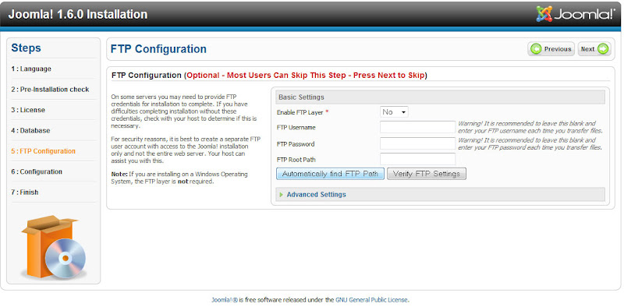Click Verify FTP Settings button

pyautogui.click(x=426, y=174)
